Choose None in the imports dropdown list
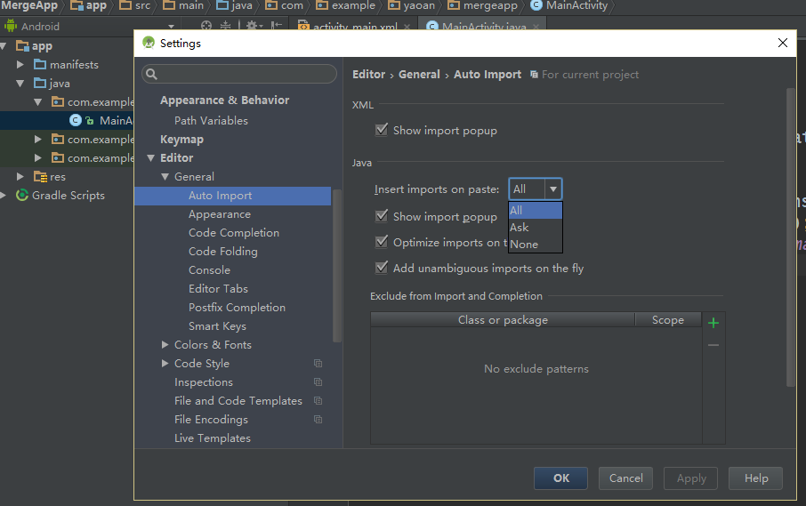Image resolution: width=806 pixels, height=506 pixels. click(535, 244)
